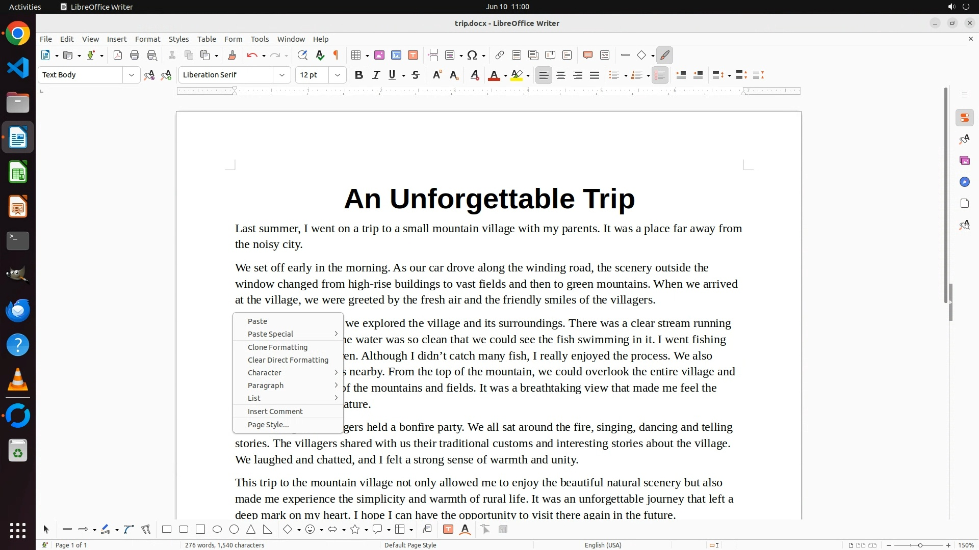Toggle Justified paragraph alignment
This screenshot has width=979, height=550.
[x=595, y=75]
